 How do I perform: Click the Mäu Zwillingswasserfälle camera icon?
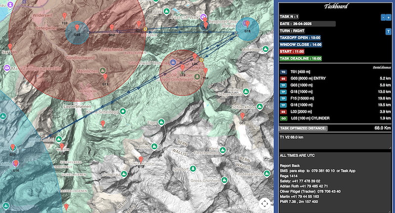pos(7,68)
